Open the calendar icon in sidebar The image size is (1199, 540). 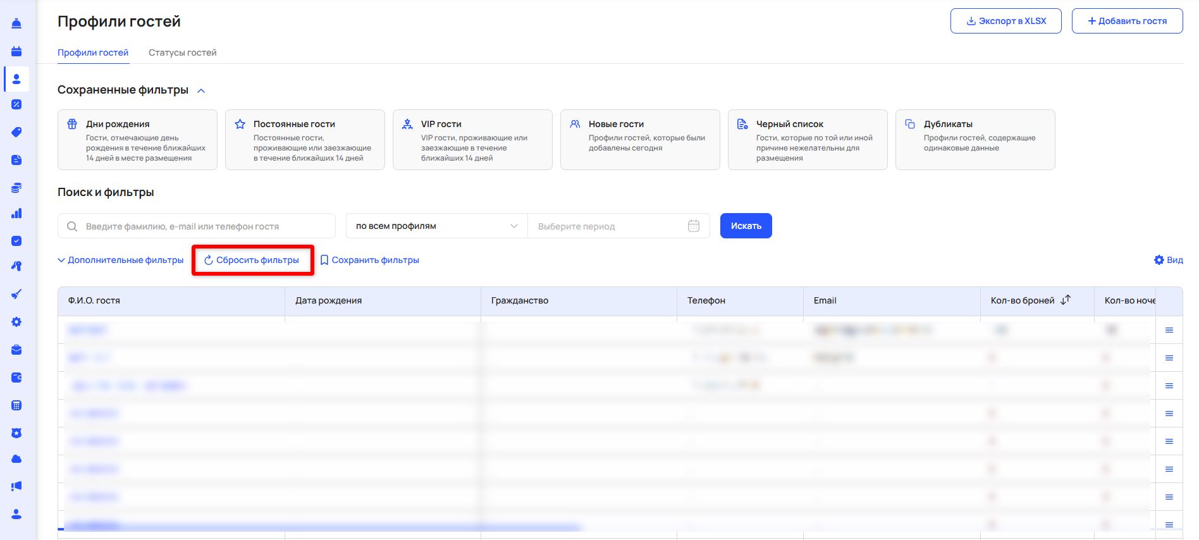pos(16,51)
